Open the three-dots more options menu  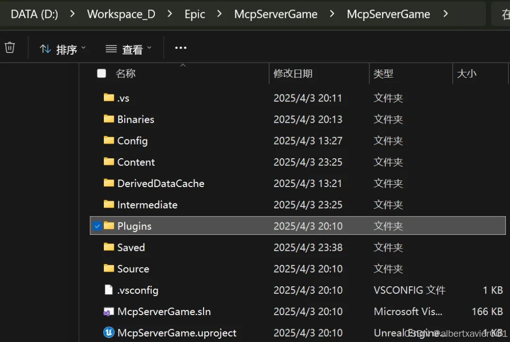(x=180, y=48)
